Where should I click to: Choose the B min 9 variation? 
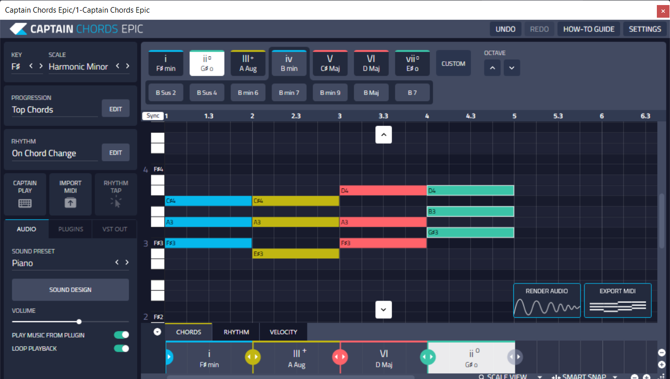330,92
